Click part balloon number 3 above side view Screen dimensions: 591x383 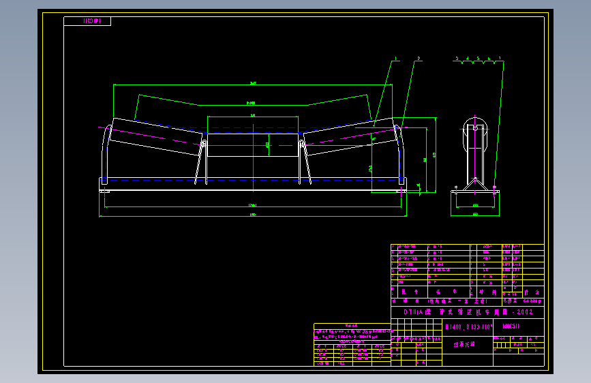(x=457, y=59)
